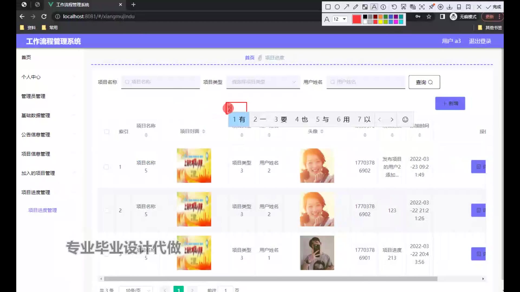Toggle the select-all header checkbox
Image resolution: width=520 pixels, height=292 pixels.
[x=107, y=132]
